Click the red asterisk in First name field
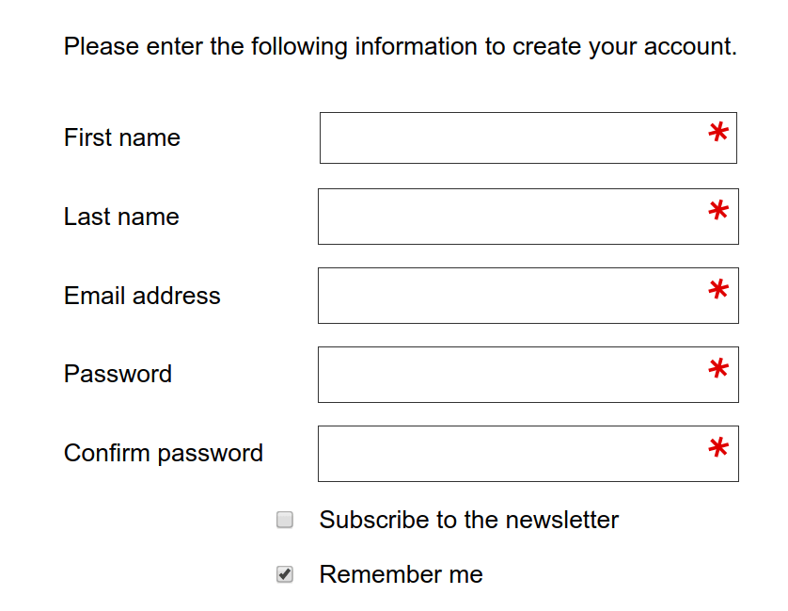 click(x=718, y=136)
